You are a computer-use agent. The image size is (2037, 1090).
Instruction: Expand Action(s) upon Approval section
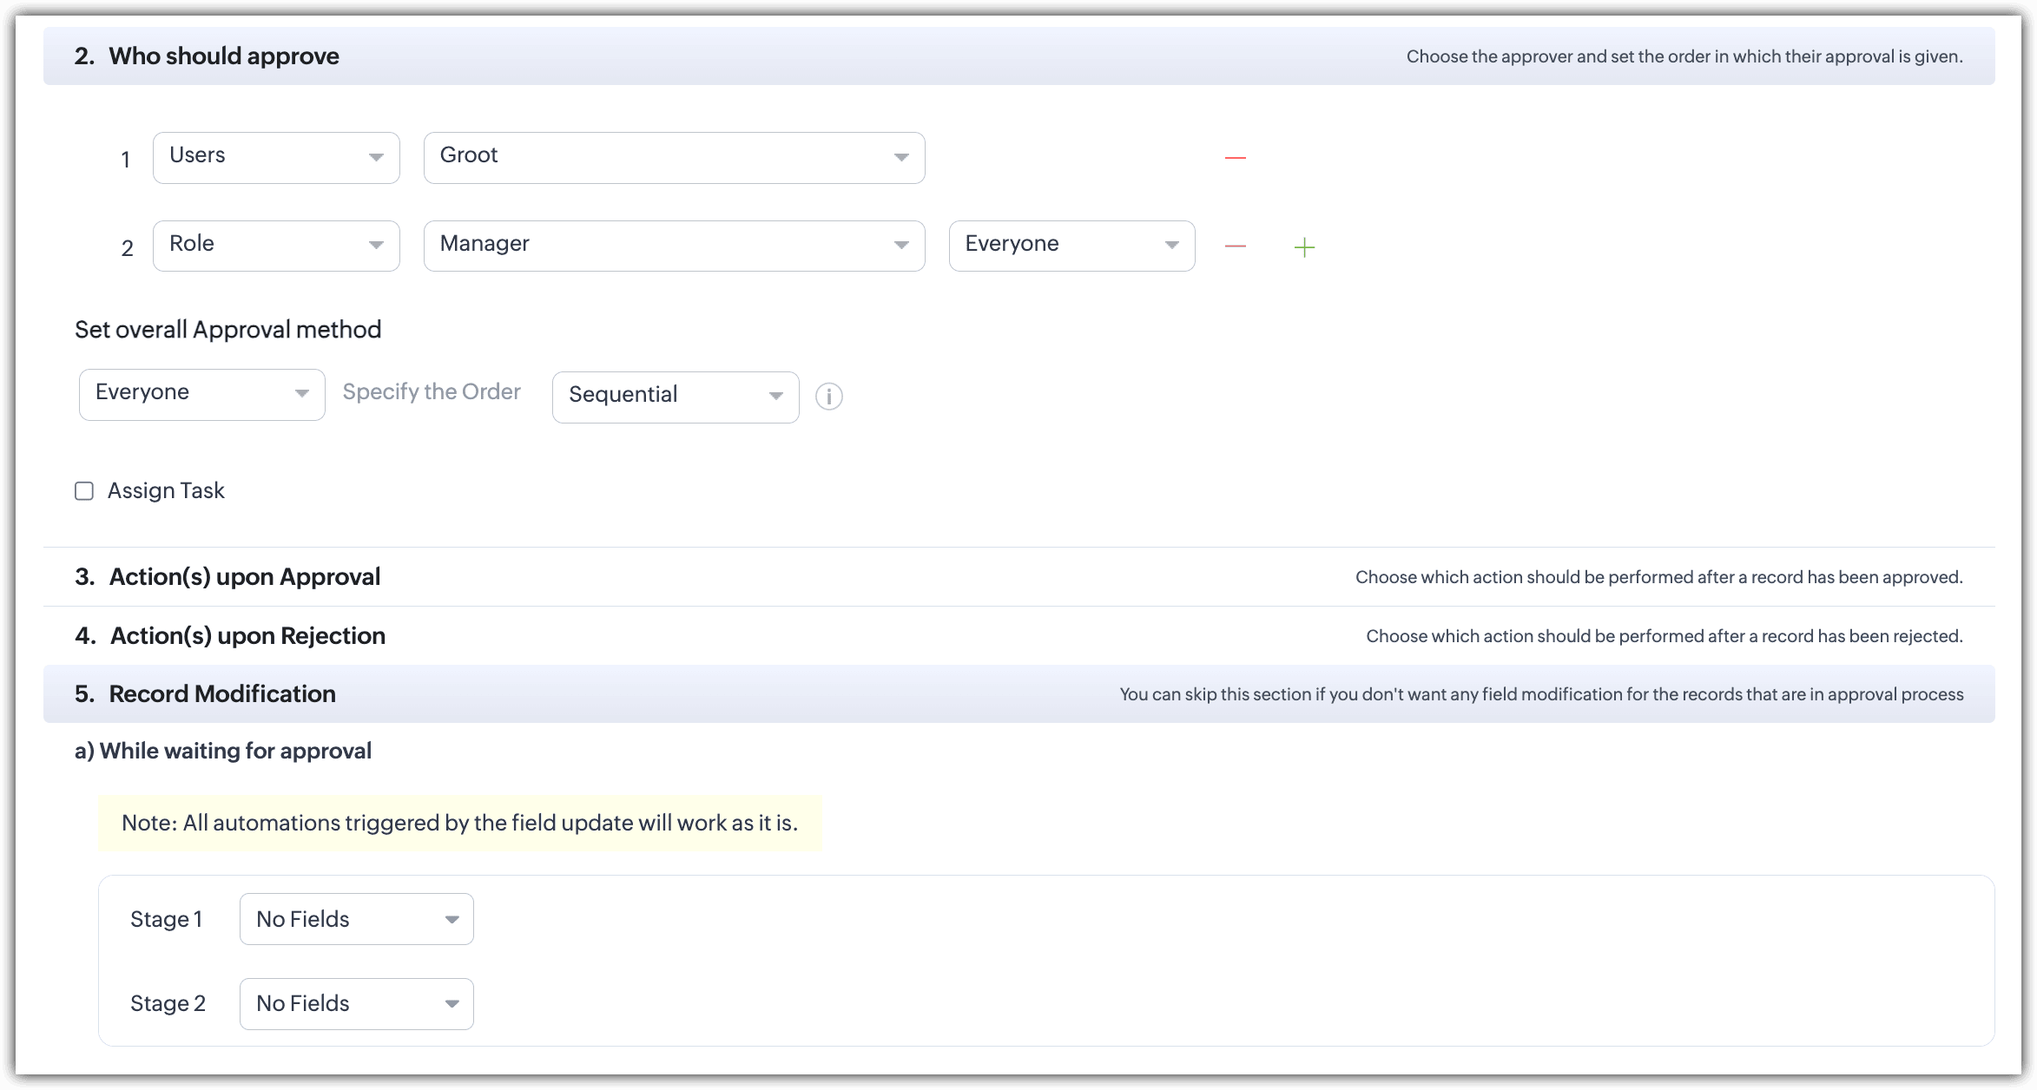coord(245,577)
